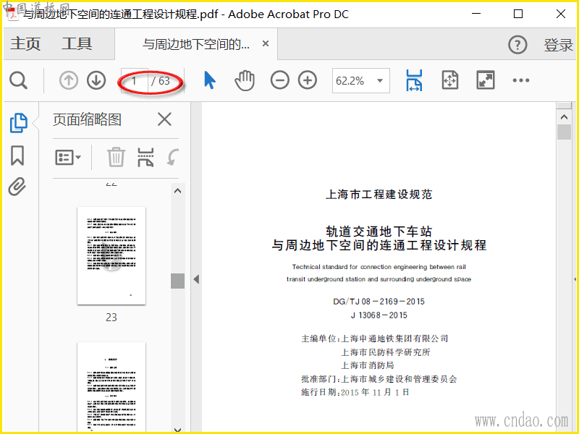Click document scrollbar up arrow
Viewport: 579px width, 434px height.
point(564,117)
